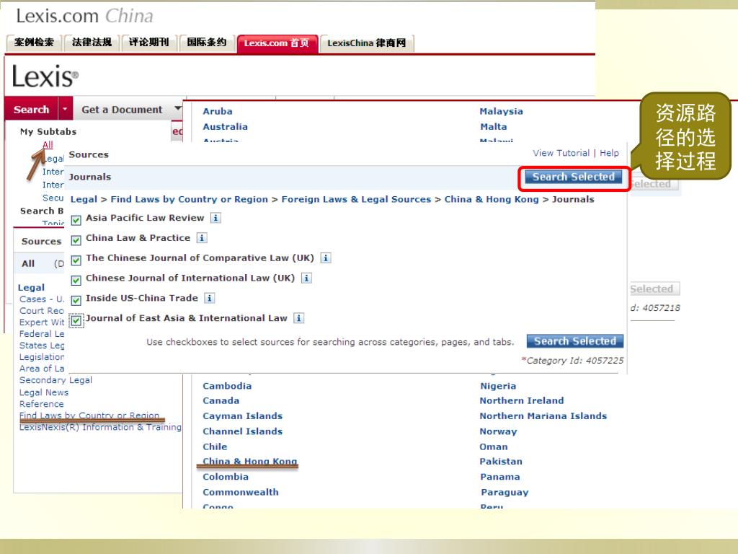Uncheck Inside US-China Trade checkbox
The image size is (738, 554).
pyautogui.click(x=76, y=300)
